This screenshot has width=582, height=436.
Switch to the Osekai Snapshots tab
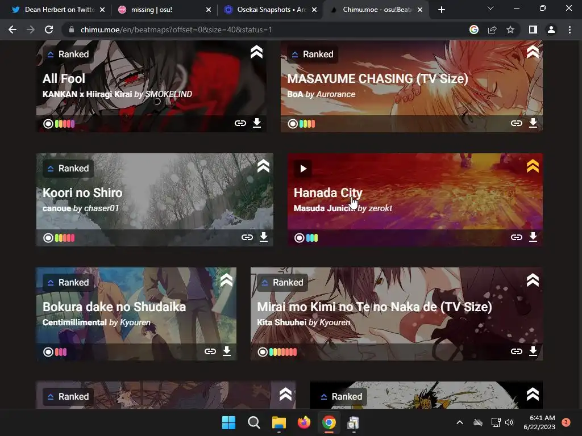click(271, 10)
